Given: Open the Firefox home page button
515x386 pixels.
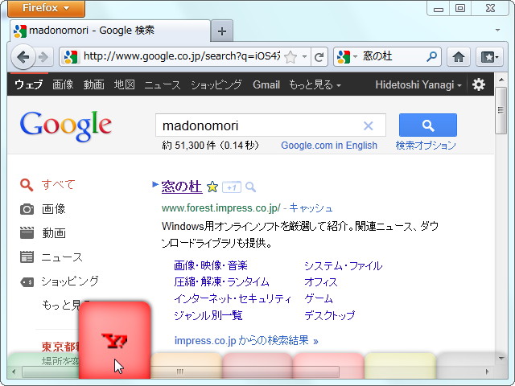Looking at the screenshot, I should pos(458,57).
